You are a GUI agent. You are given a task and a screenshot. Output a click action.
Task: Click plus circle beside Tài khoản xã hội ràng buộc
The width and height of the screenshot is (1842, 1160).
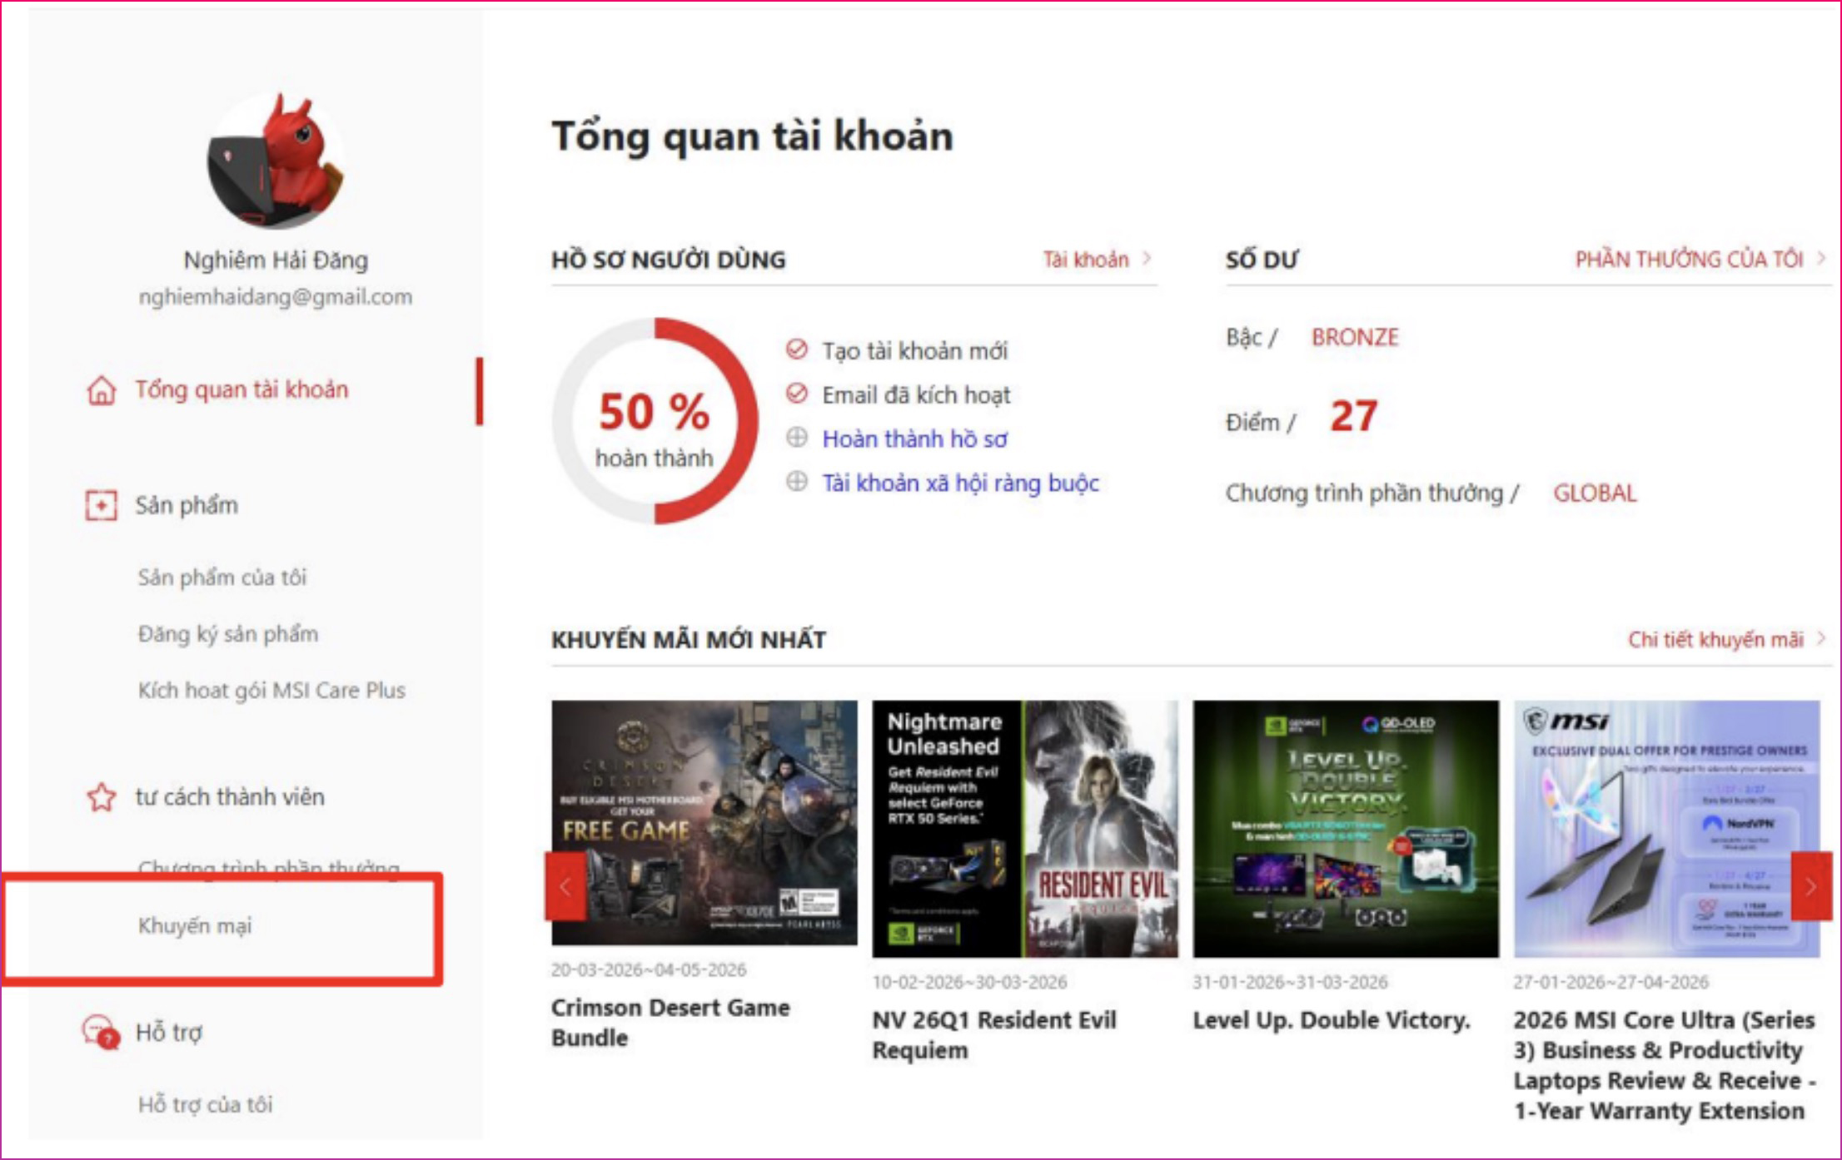(x=797, y=482)
